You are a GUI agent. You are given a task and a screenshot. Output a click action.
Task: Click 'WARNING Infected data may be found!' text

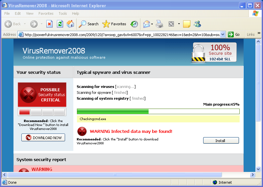[x=131, y=132]
